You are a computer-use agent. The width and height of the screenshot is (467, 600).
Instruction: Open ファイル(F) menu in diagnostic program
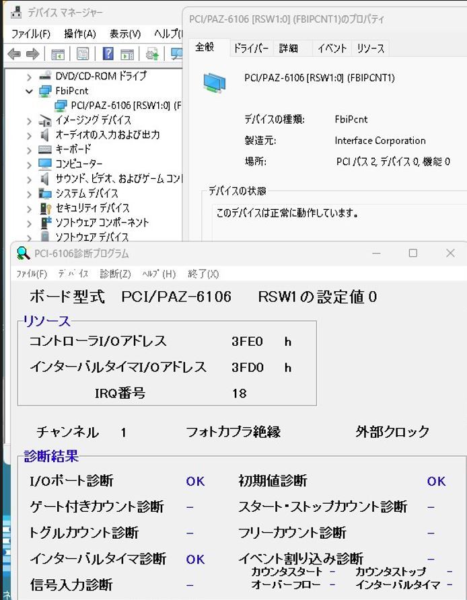coord(32,274)
